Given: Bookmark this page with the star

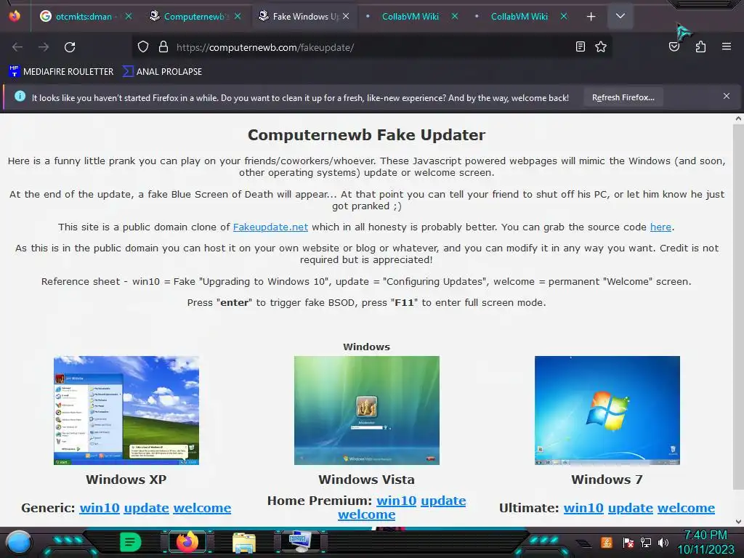Looking at the screenshot, I should point(601,46).
